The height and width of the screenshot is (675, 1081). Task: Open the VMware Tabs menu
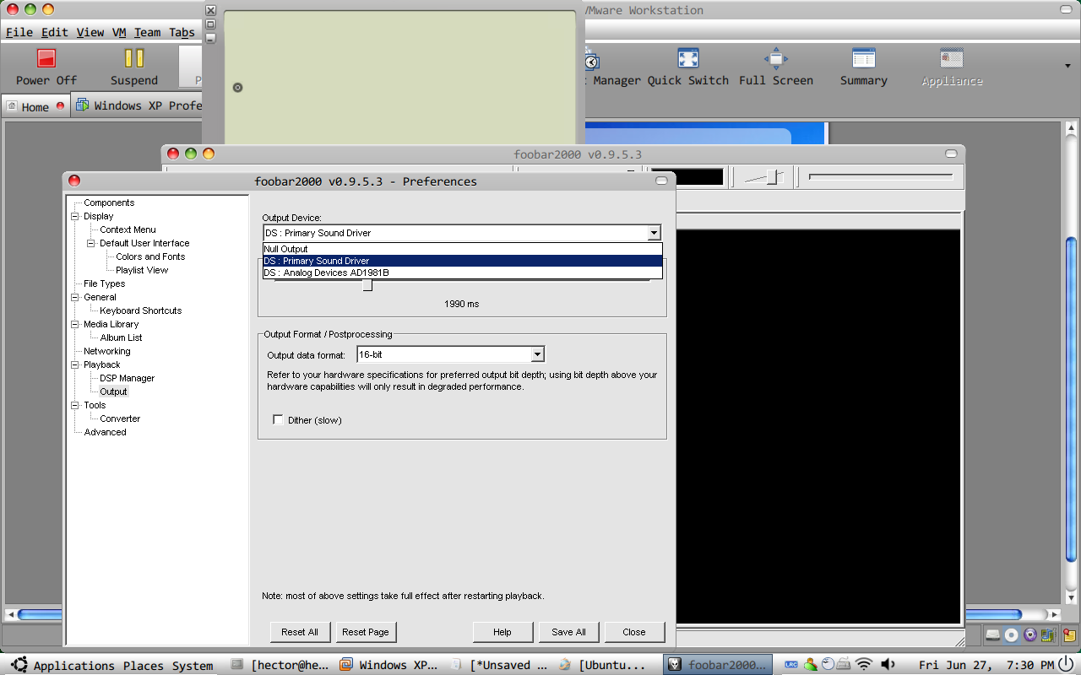[182, 32]
